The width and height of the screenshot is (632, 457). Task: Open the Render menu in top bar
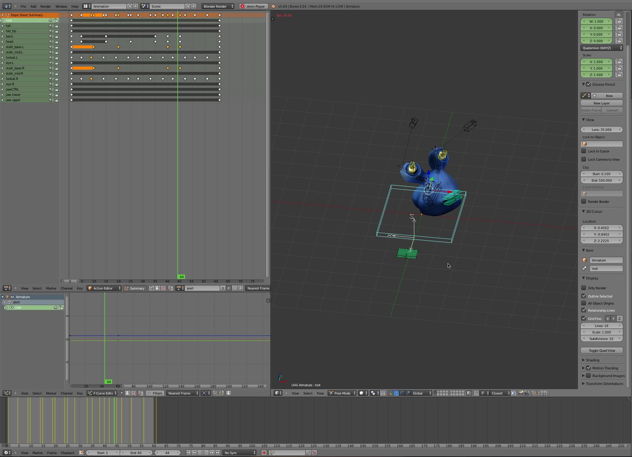[x=45, y=6]
